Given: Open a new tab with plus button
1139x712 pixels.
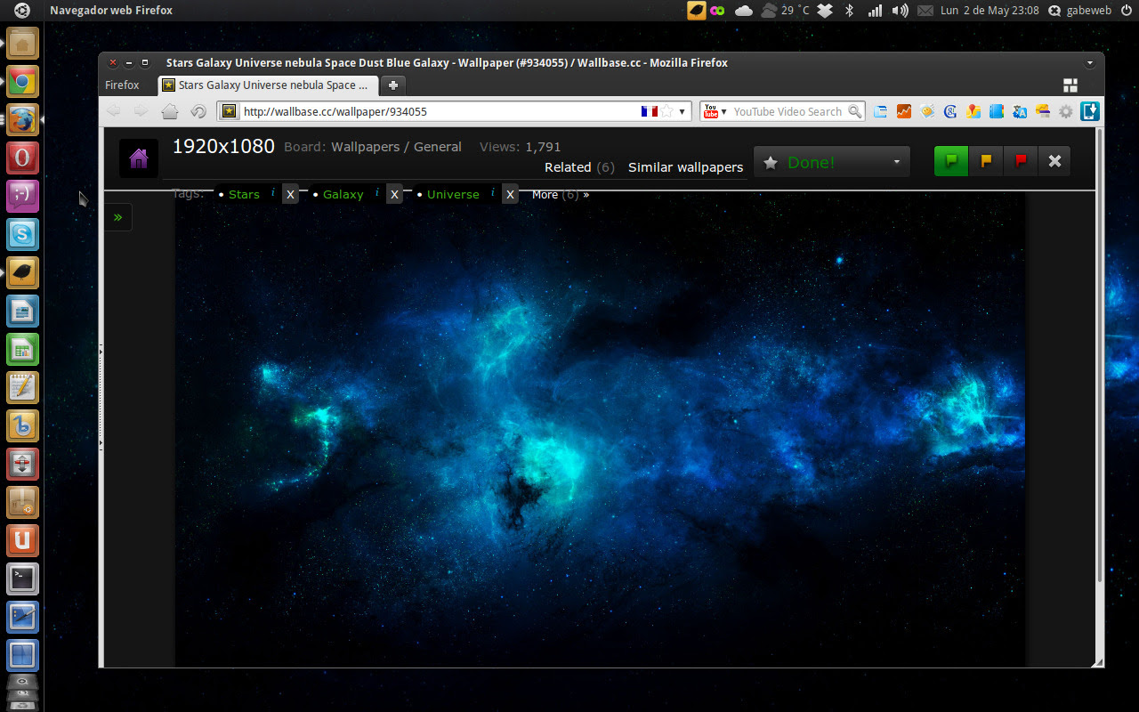Looking at the screenshot, I should pos(393,85).
